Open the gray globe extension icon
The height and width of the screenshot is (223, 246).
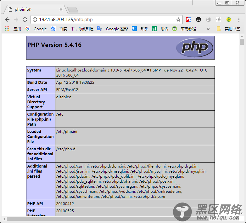tap(208, 20)
